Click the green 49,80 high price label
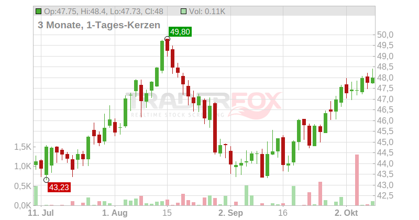This screenshot has height=220, width=419. 180,32
